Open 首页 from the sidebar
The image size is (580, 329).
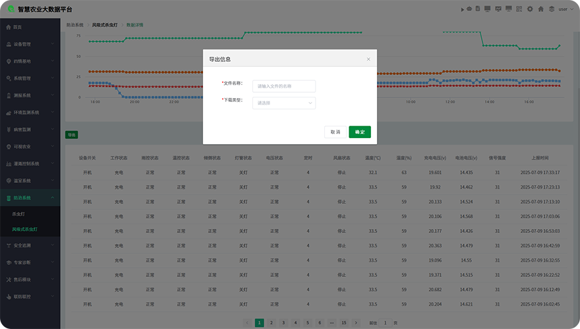coord(18,27)
